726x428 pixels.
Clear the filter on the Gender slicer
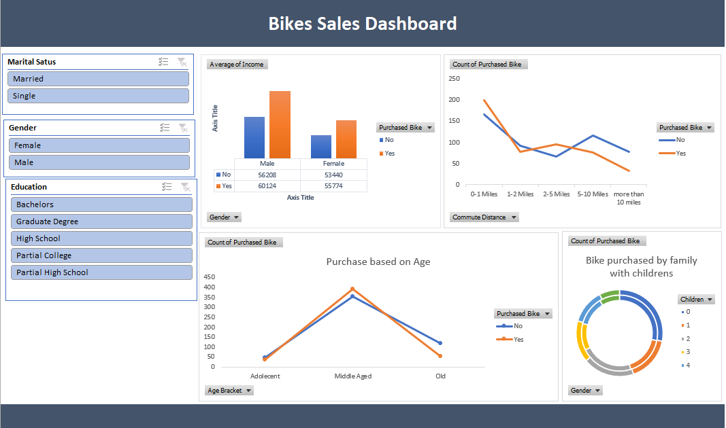(182, 127)
